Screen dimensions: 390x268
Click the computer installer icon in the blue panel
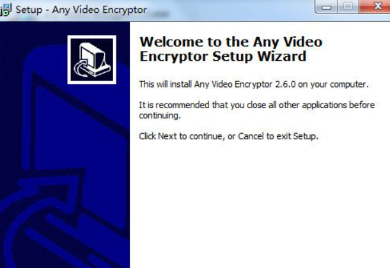point(92,59)
